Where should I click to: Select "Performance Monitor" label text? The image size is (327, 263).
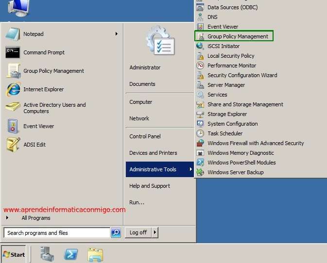[x=232, y=66]
